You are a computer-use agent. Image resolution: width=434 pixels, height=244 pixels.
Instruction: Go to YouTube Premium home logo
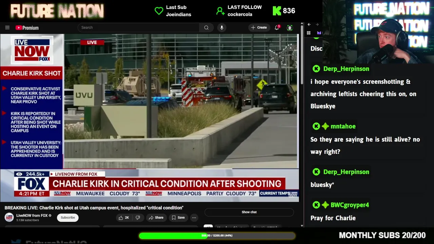coord(27,28)
